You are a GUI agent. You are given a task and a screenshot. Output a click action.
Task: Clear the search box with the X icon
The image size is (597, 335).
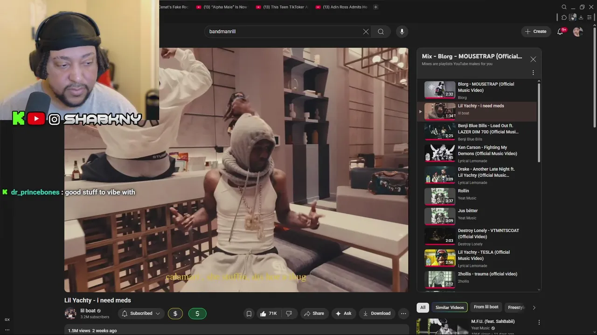tap(366, 32)
